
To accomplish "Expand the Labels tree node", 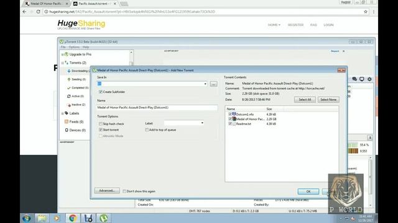I will [62, 113].
